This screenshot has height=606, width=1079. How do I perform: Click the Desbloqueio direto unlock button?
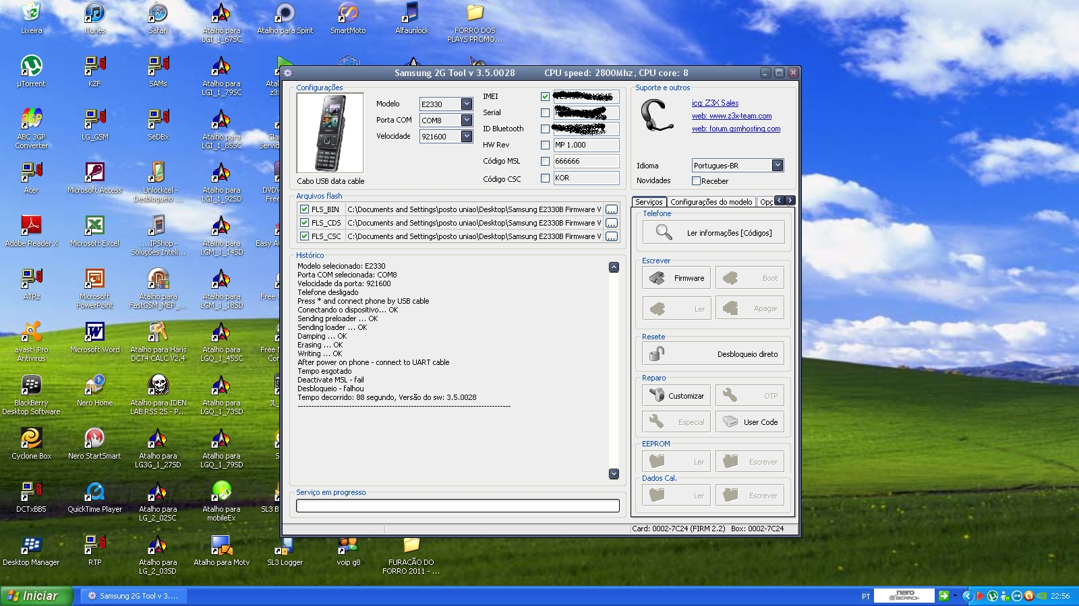(x=713, y=354)
